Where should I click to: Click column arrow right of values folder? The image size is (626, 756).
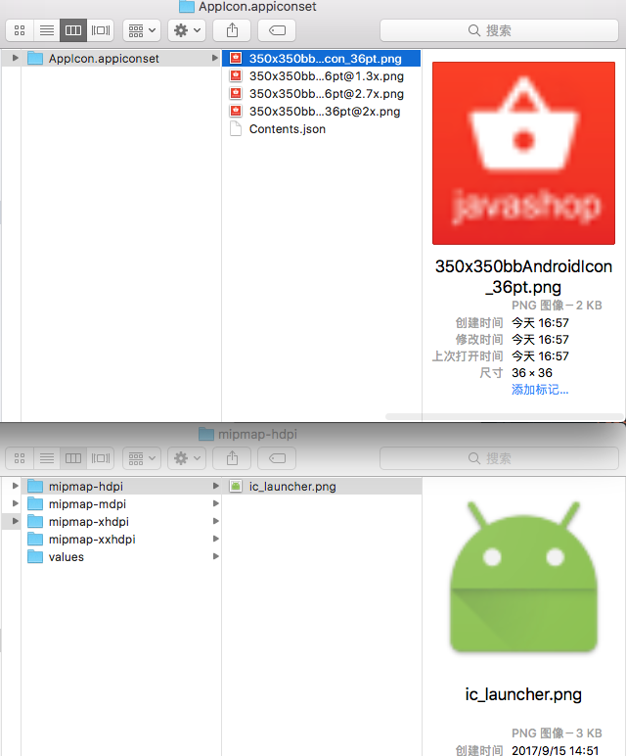pos(216,556)
